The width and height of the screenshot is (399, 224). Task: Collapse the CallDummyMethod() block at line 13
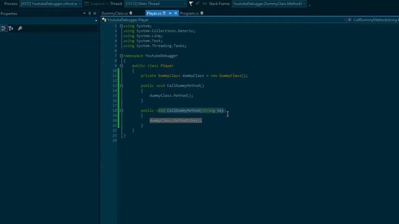coord(122,86)
